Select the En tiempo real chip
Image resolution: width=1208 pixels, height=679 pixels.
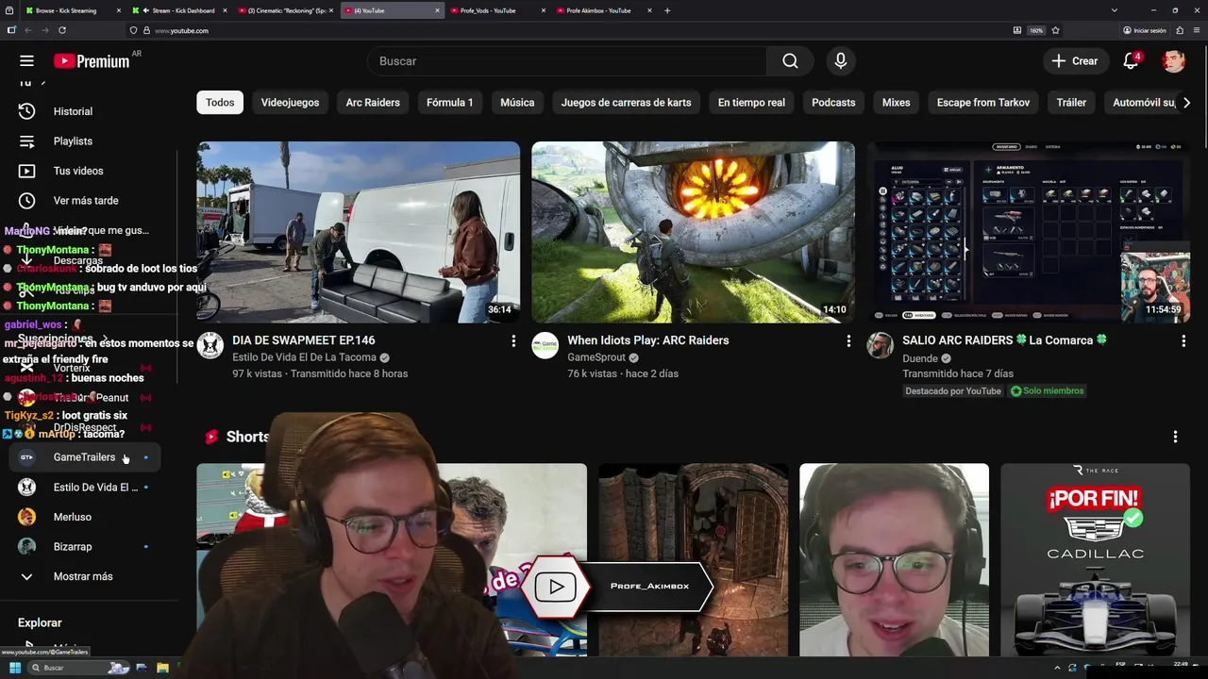[751, 102]
